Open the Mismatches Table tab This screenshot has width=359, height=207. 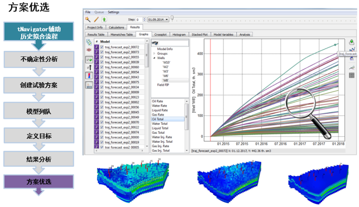coord(122,35)
